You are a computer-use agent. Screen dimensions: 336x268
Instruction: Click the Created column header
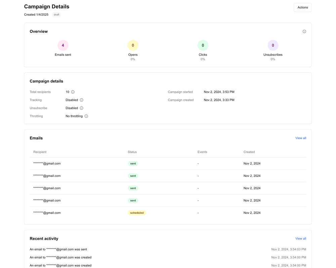[x=249, y=152]
